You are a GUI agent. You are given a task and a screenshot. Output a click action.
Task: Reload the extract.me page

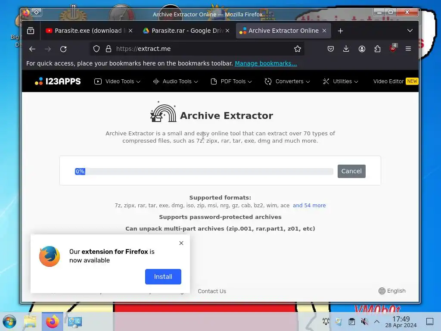63,49
